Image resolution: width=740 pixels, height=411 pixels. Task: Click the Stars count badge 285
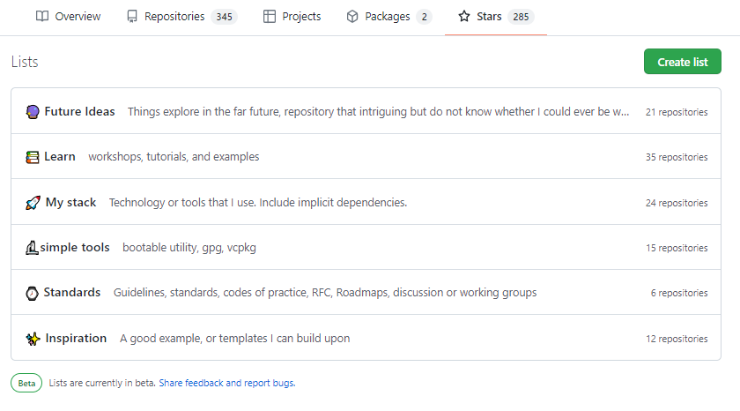coord(521,17)
